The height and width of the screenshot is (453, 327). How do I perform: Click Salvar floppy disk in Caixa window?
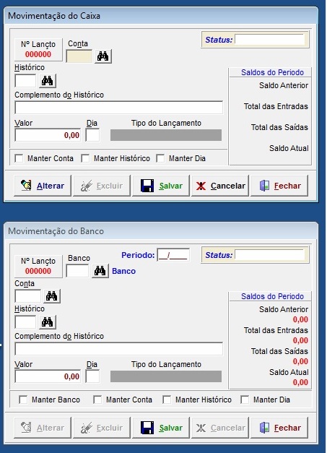coord(147,186)
